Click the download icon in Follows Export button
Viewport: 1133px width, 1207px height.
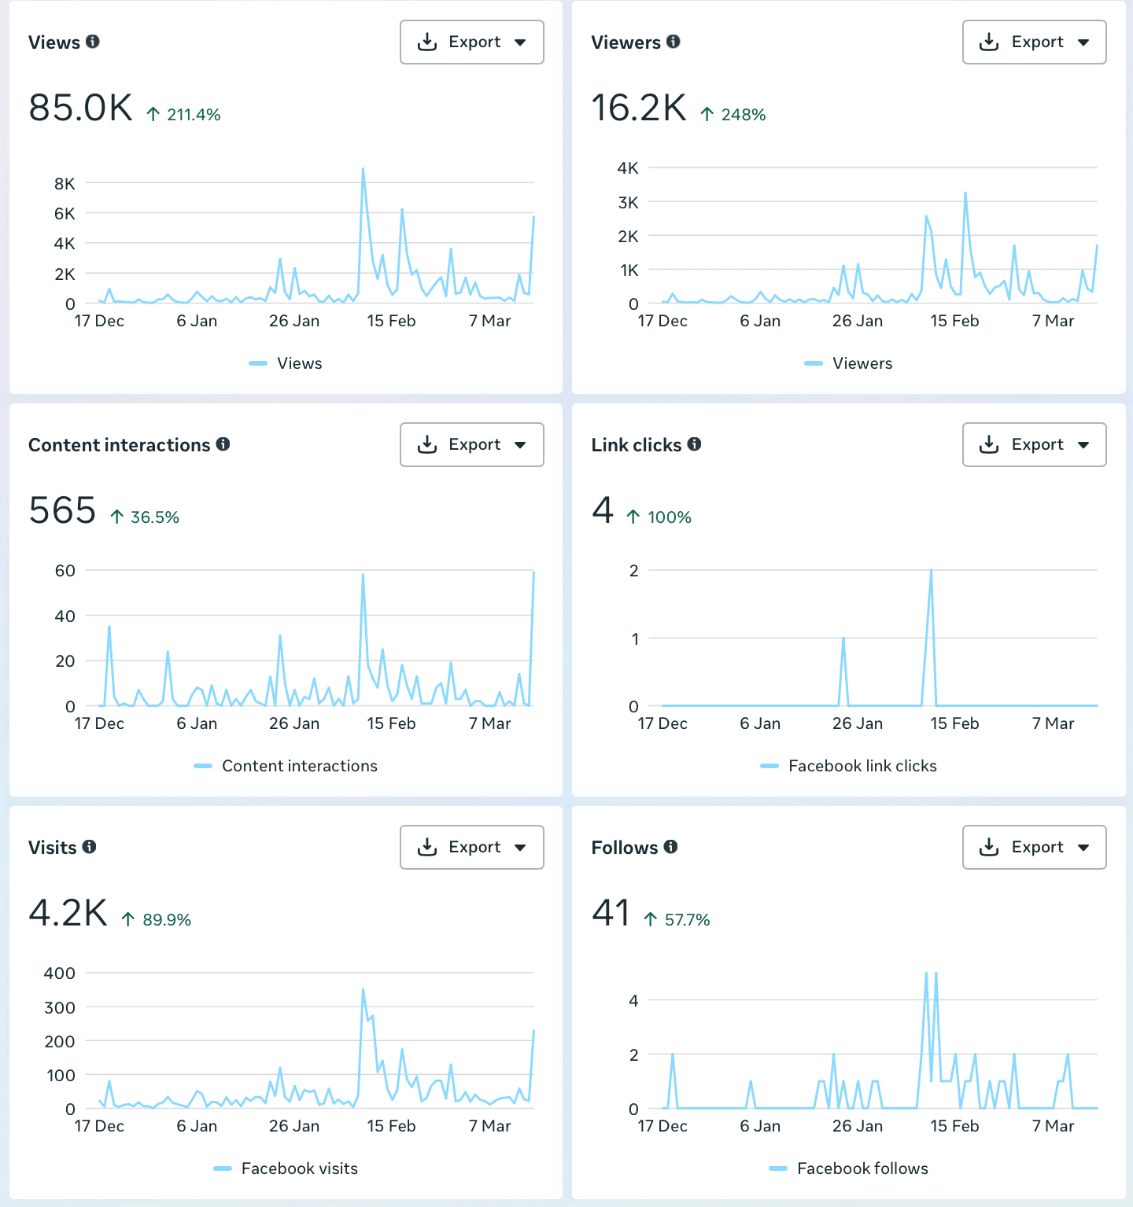coord(989,847)
